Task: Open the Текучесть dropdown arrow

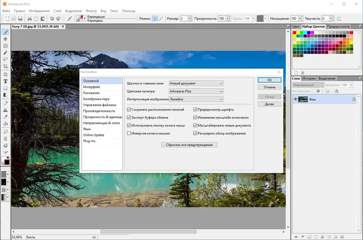Action: click(x=331, y=19)
